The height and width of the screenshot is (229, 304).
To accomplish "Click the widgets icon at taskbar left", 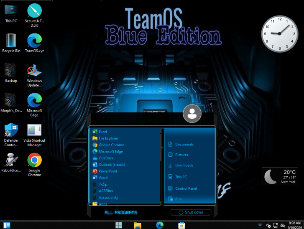I will click(x=7, y=225).
